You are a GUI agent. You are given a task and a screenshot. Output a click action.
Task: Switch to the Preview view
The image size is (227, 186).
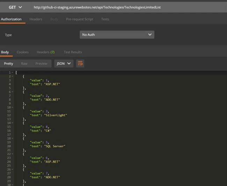41,64
